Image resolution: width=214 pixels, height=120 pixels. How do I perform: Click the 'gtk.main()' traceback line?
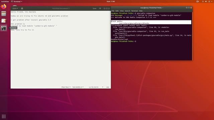tap(120, 37)
